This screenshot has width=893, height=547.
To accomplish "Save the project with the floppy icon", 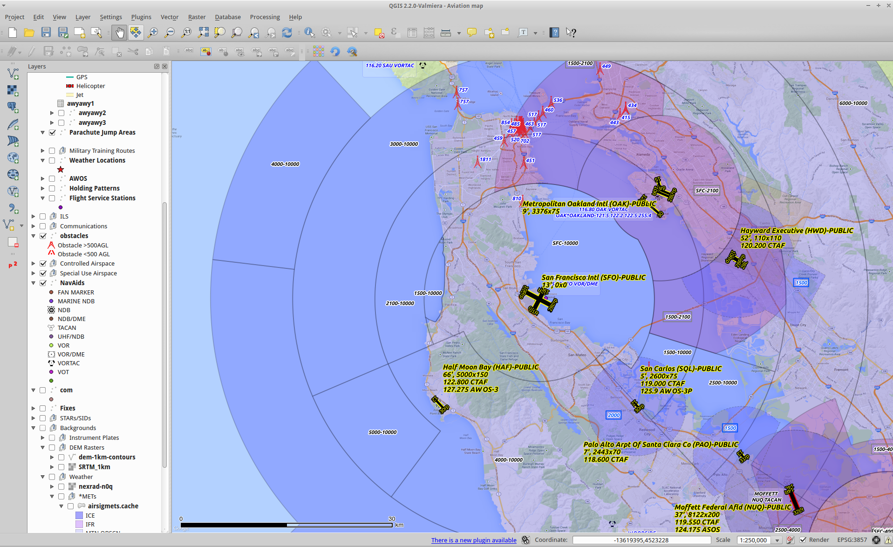I will pos(46,33).
